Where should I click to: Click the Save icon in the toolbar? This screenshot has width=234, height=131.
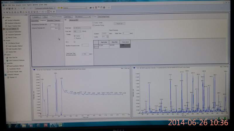[9, 8]
